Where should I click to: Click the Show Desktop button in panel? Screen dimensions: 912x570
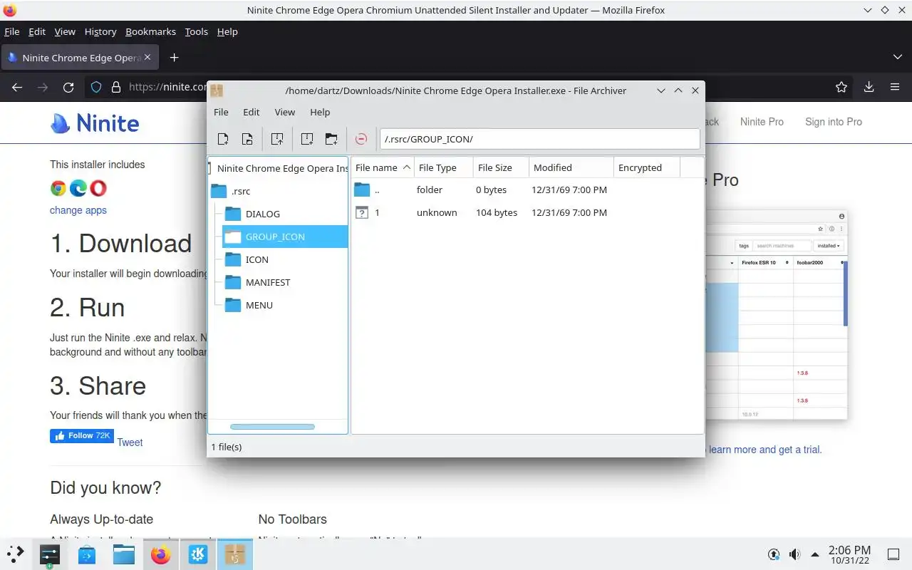click(893, 554)
